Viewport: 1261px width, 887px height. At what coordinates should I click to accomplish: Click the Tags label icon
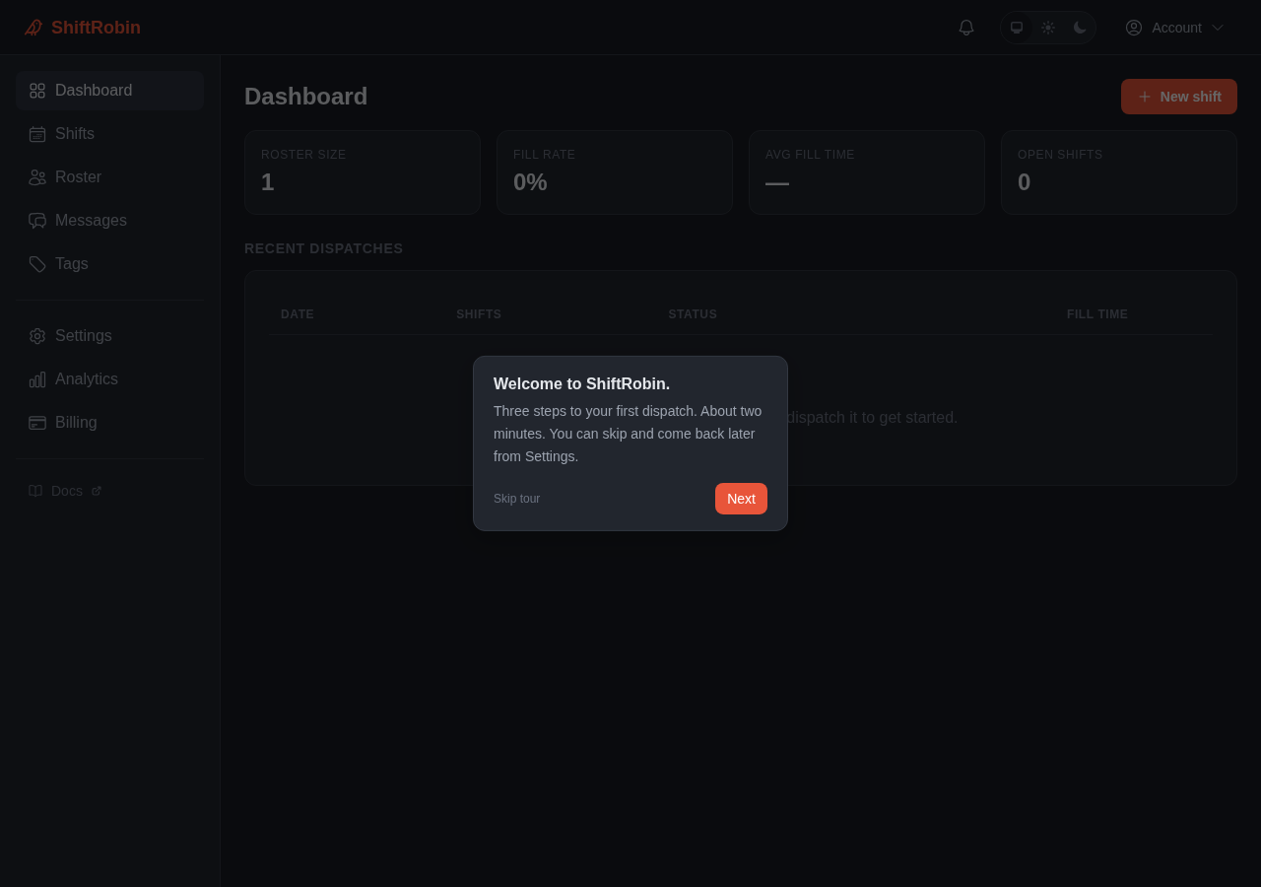(37, 264)
